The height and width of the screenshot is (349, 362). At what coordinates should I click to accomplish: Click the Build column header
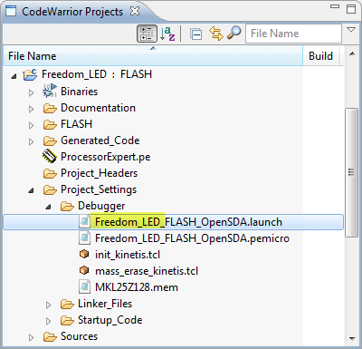[320, 56]
